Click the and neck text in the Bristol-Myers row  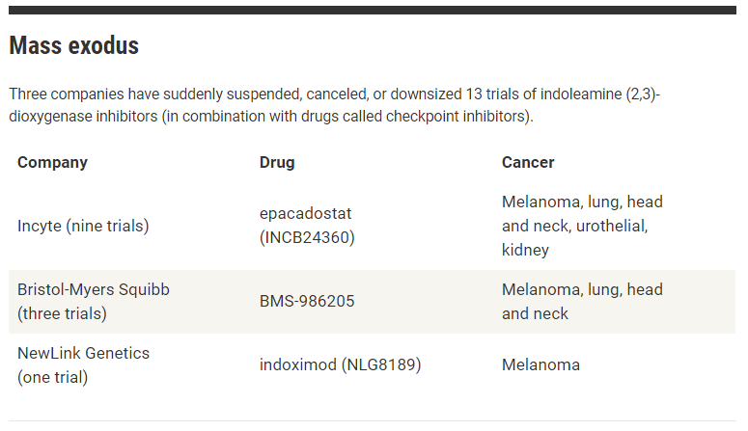[536, 313]
